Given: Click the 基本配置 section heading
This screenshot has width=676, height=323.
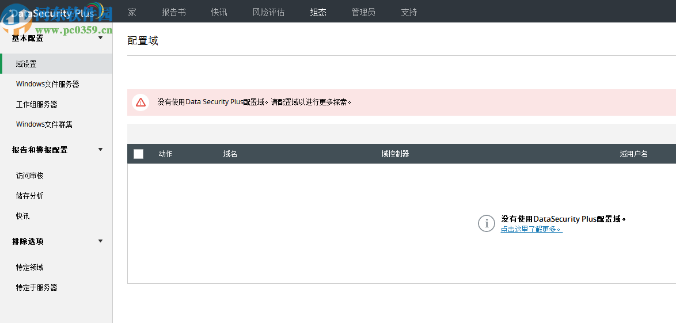Looking at the screenshot, I should [x=28, y=38].
